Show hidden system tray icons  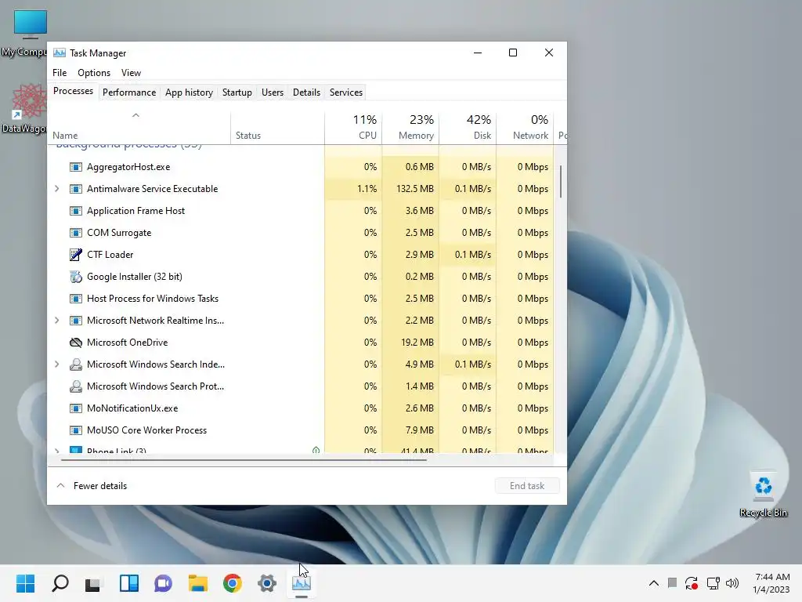654,583
